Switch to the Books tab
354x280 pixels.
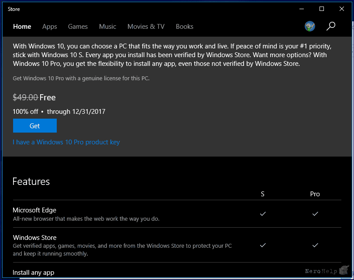pyautogui.click(x=185, y=27)
